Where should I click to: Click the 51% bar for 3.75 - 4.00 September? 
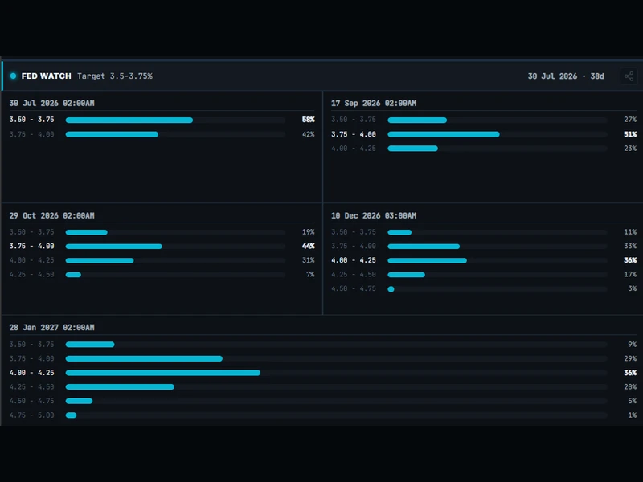[444, 134]
